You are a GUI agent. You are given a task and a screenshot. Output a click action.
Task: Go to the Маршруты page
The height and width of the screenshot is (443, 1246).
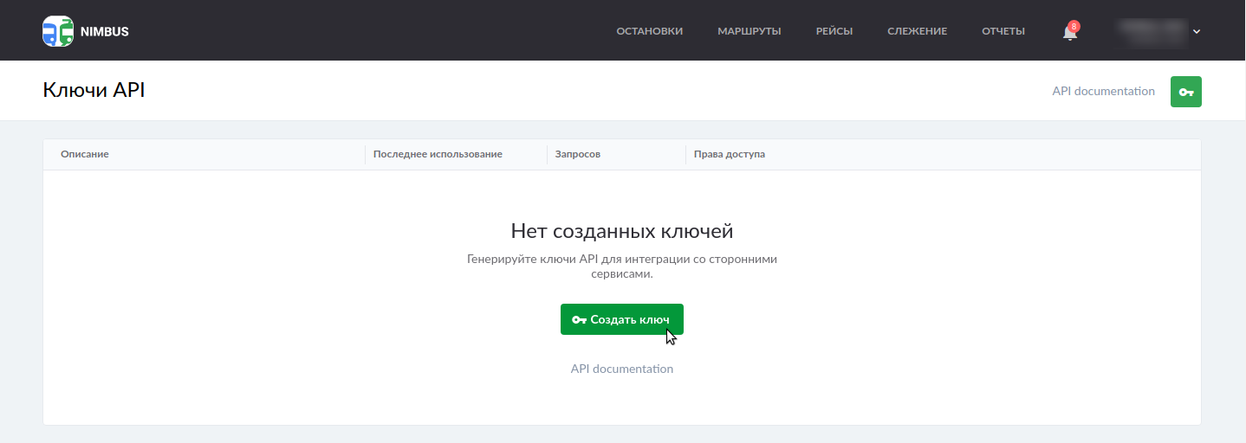749,31
